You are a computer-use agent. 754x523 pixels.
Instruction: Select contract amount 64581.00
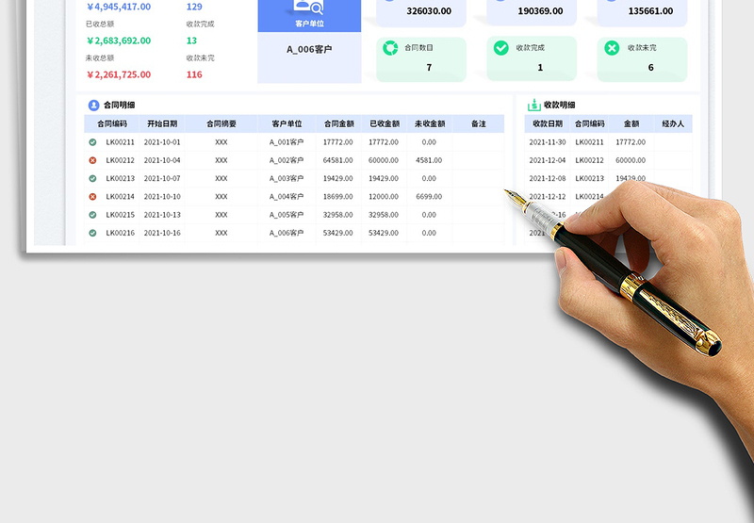337,160
